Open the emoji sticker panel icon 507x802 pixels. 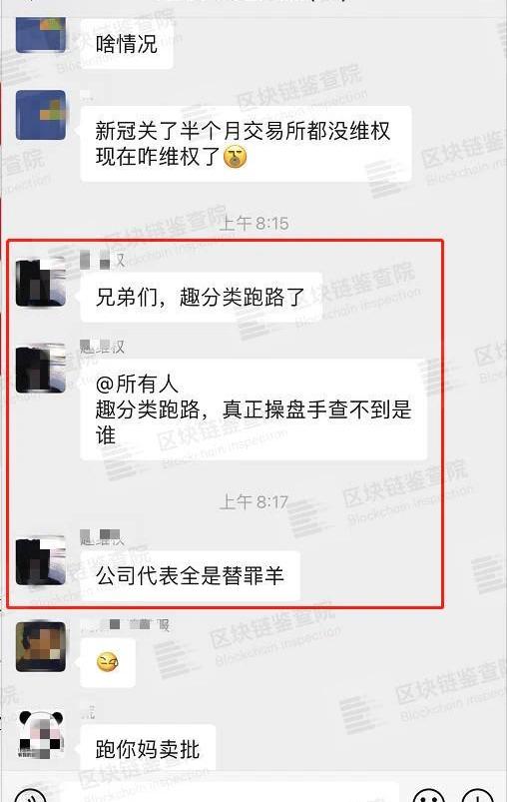point(428,794)
